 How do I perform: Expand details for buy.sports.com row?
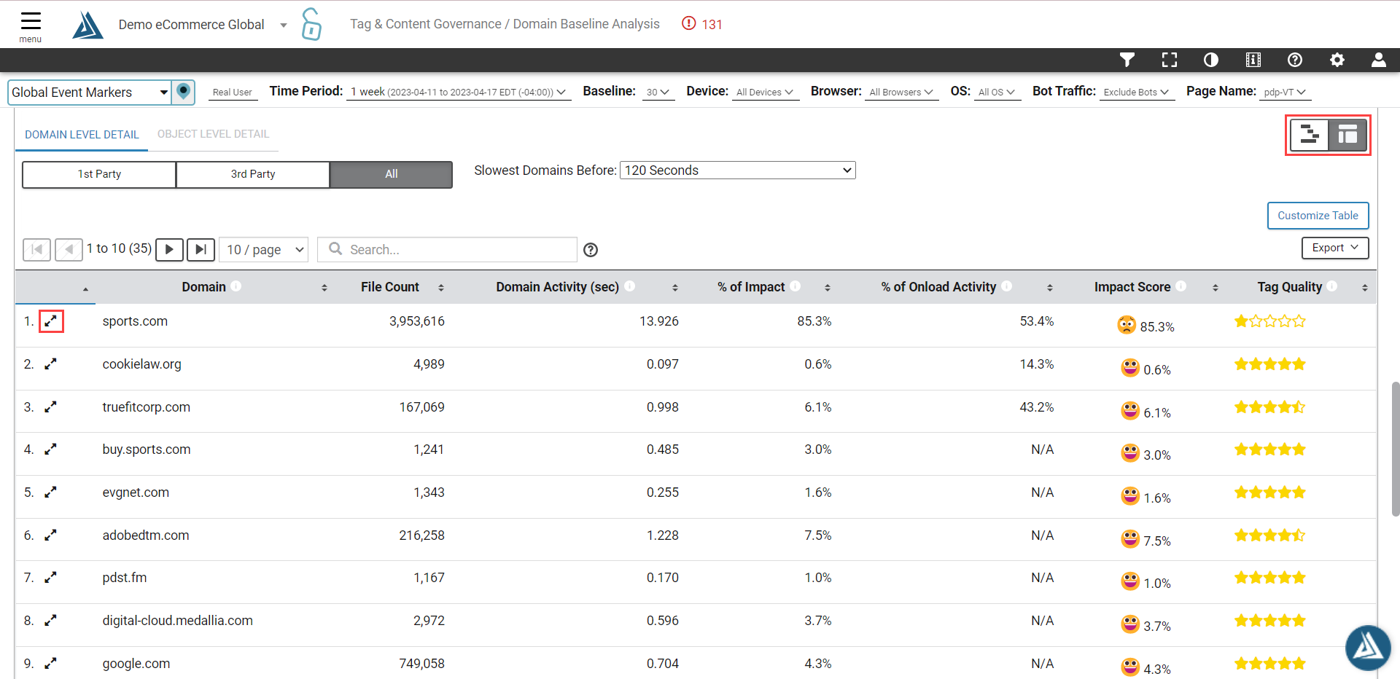pos(50,450)
